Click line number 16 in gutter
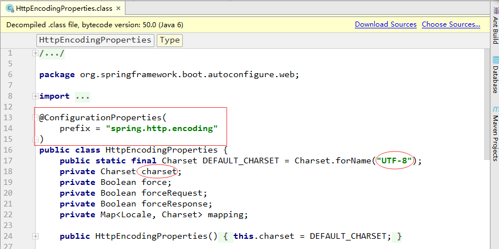This screenshot has height=249, width=499. pos(8,150)
